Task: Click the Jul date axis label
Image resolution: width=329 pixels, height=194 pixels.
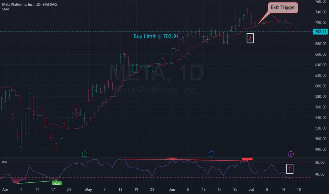Action: (251, 190)
